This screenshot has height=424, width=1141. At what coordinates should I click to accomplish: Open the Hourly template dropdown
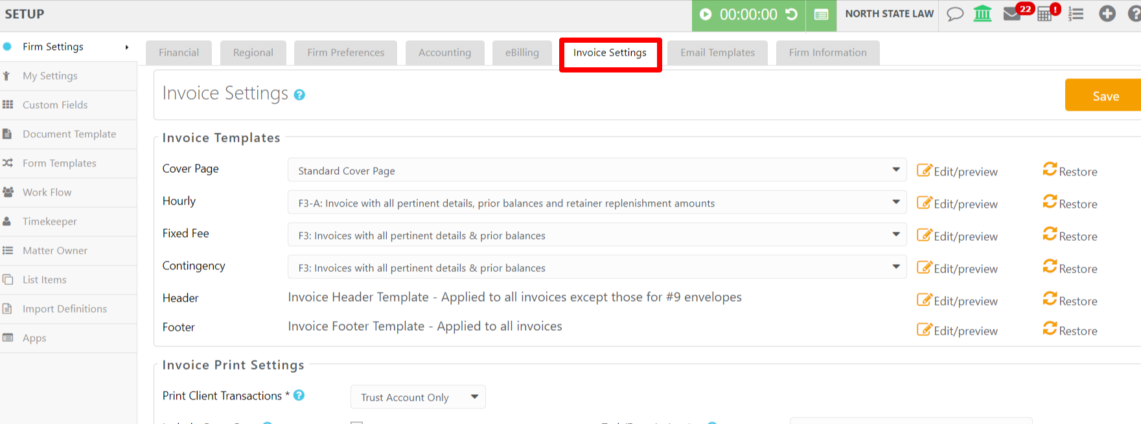coord(597,202)
